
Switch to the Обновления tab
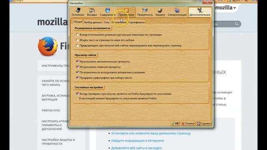point(118,22)
